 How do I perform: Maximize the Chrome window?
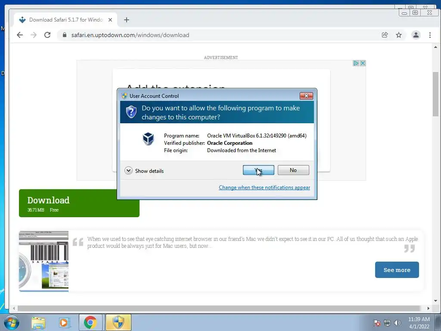(x=415, y=12)
